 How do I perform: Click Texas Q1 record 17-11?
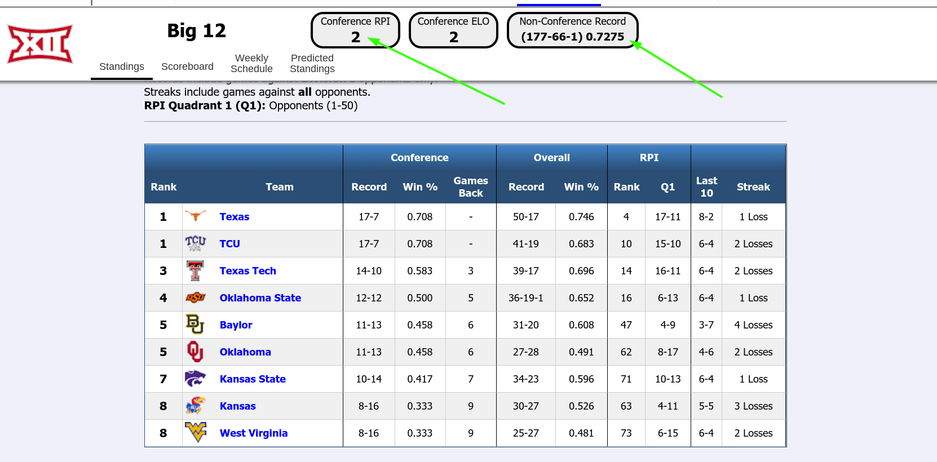[x=668, y=217]
